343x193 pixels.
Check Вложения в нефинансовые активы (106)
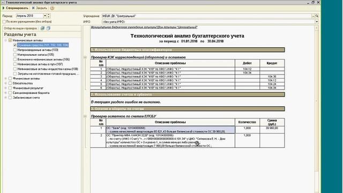15,60
